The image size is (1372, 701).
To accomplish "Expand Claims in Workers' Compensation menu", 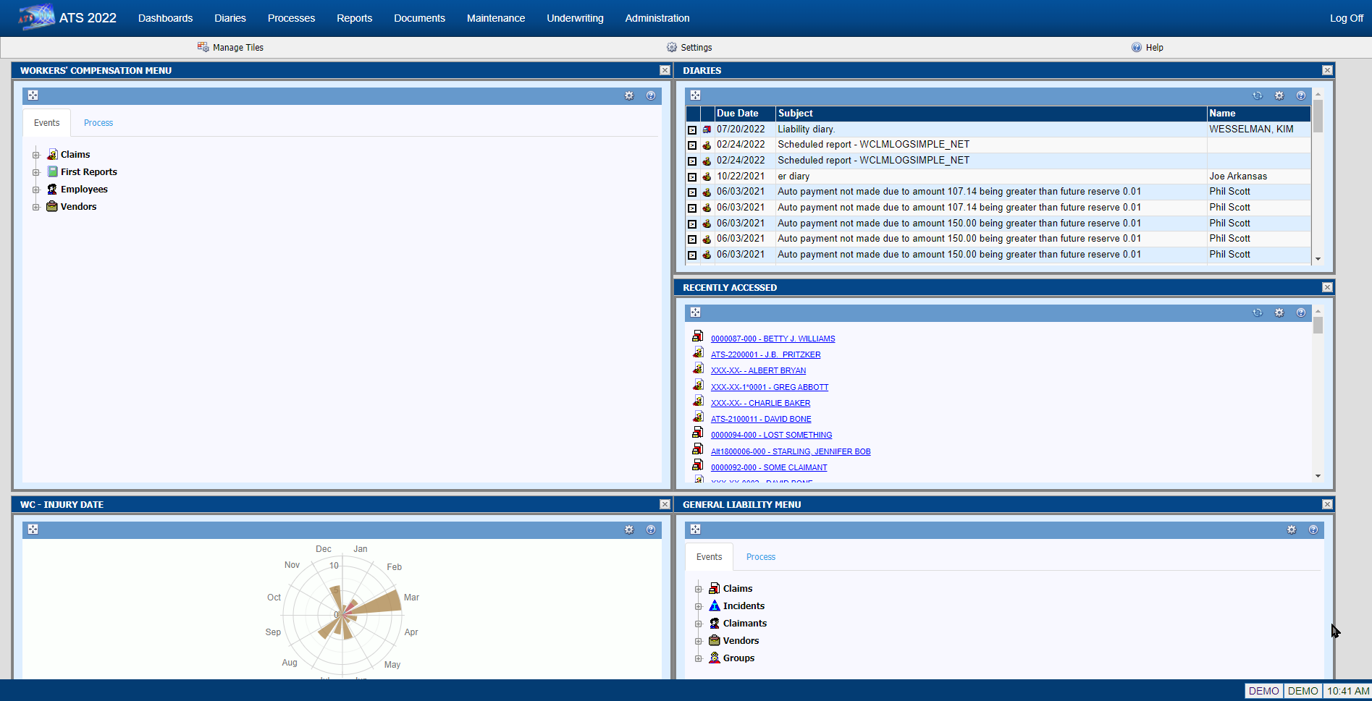I will tap(35, 155).
